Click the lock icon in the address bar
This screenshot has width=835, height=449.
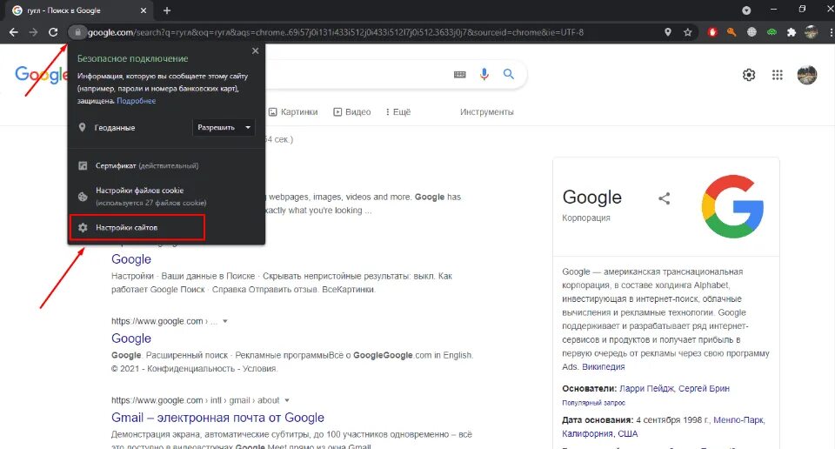[77, 32]
